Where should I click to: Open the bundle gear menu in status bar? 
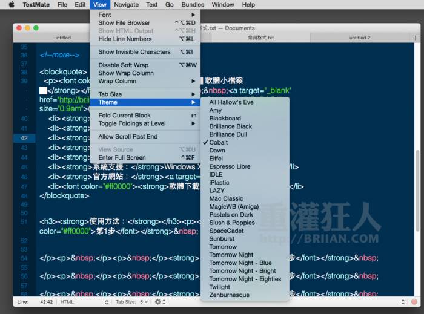coord(160,302)
